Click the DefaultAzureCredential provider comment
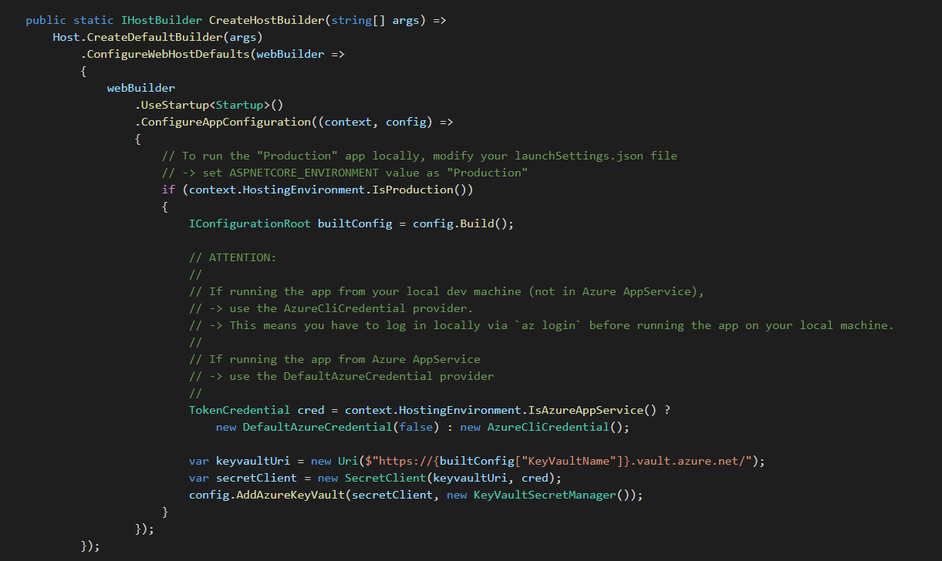 pos(342,376)
